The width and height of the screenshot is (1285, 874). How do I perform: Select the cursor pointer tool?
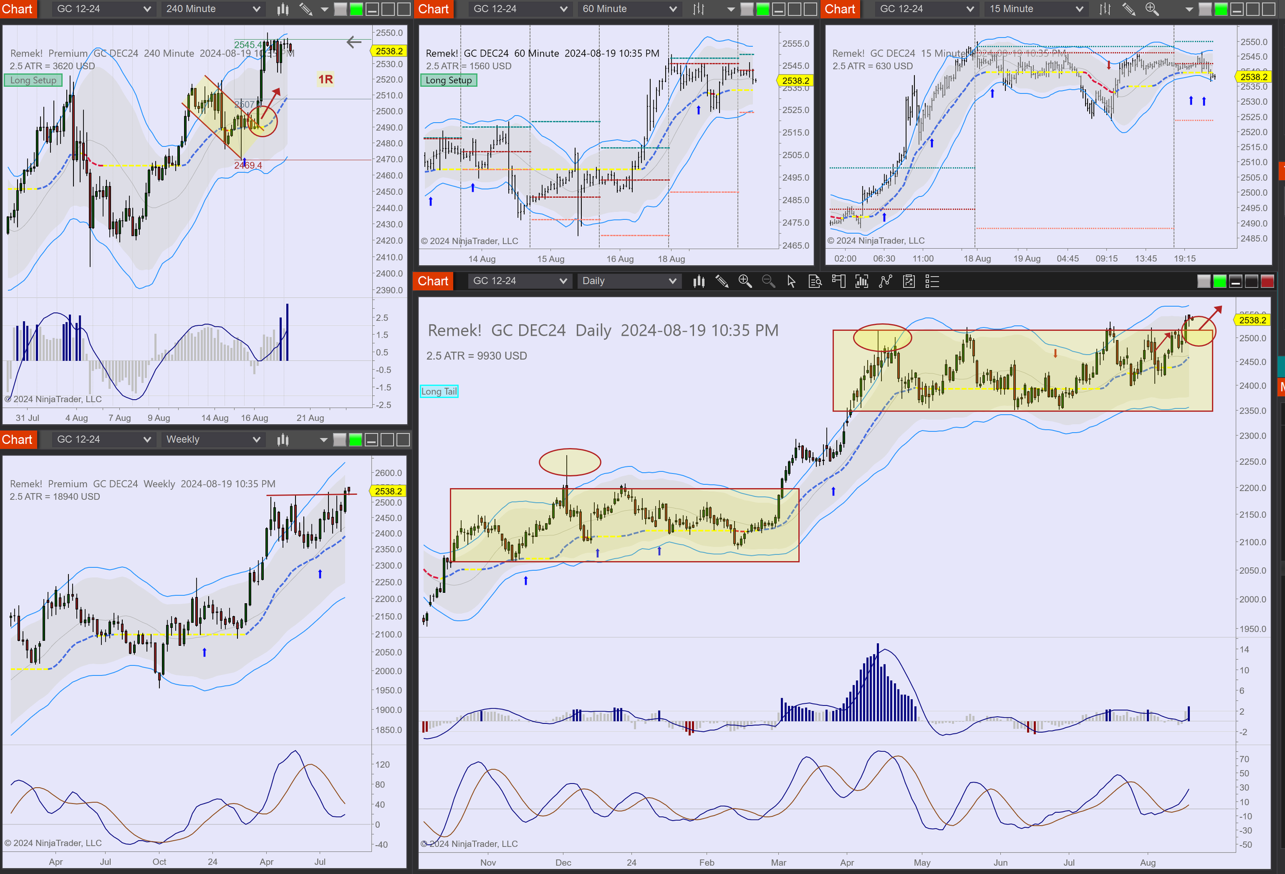coord(791,282)
